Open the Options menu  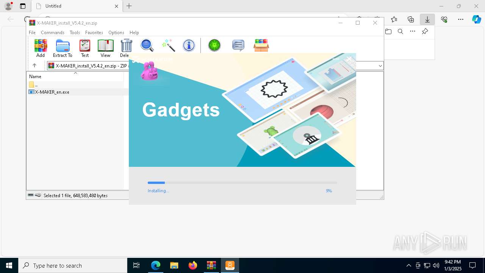[x=116, y=33]
